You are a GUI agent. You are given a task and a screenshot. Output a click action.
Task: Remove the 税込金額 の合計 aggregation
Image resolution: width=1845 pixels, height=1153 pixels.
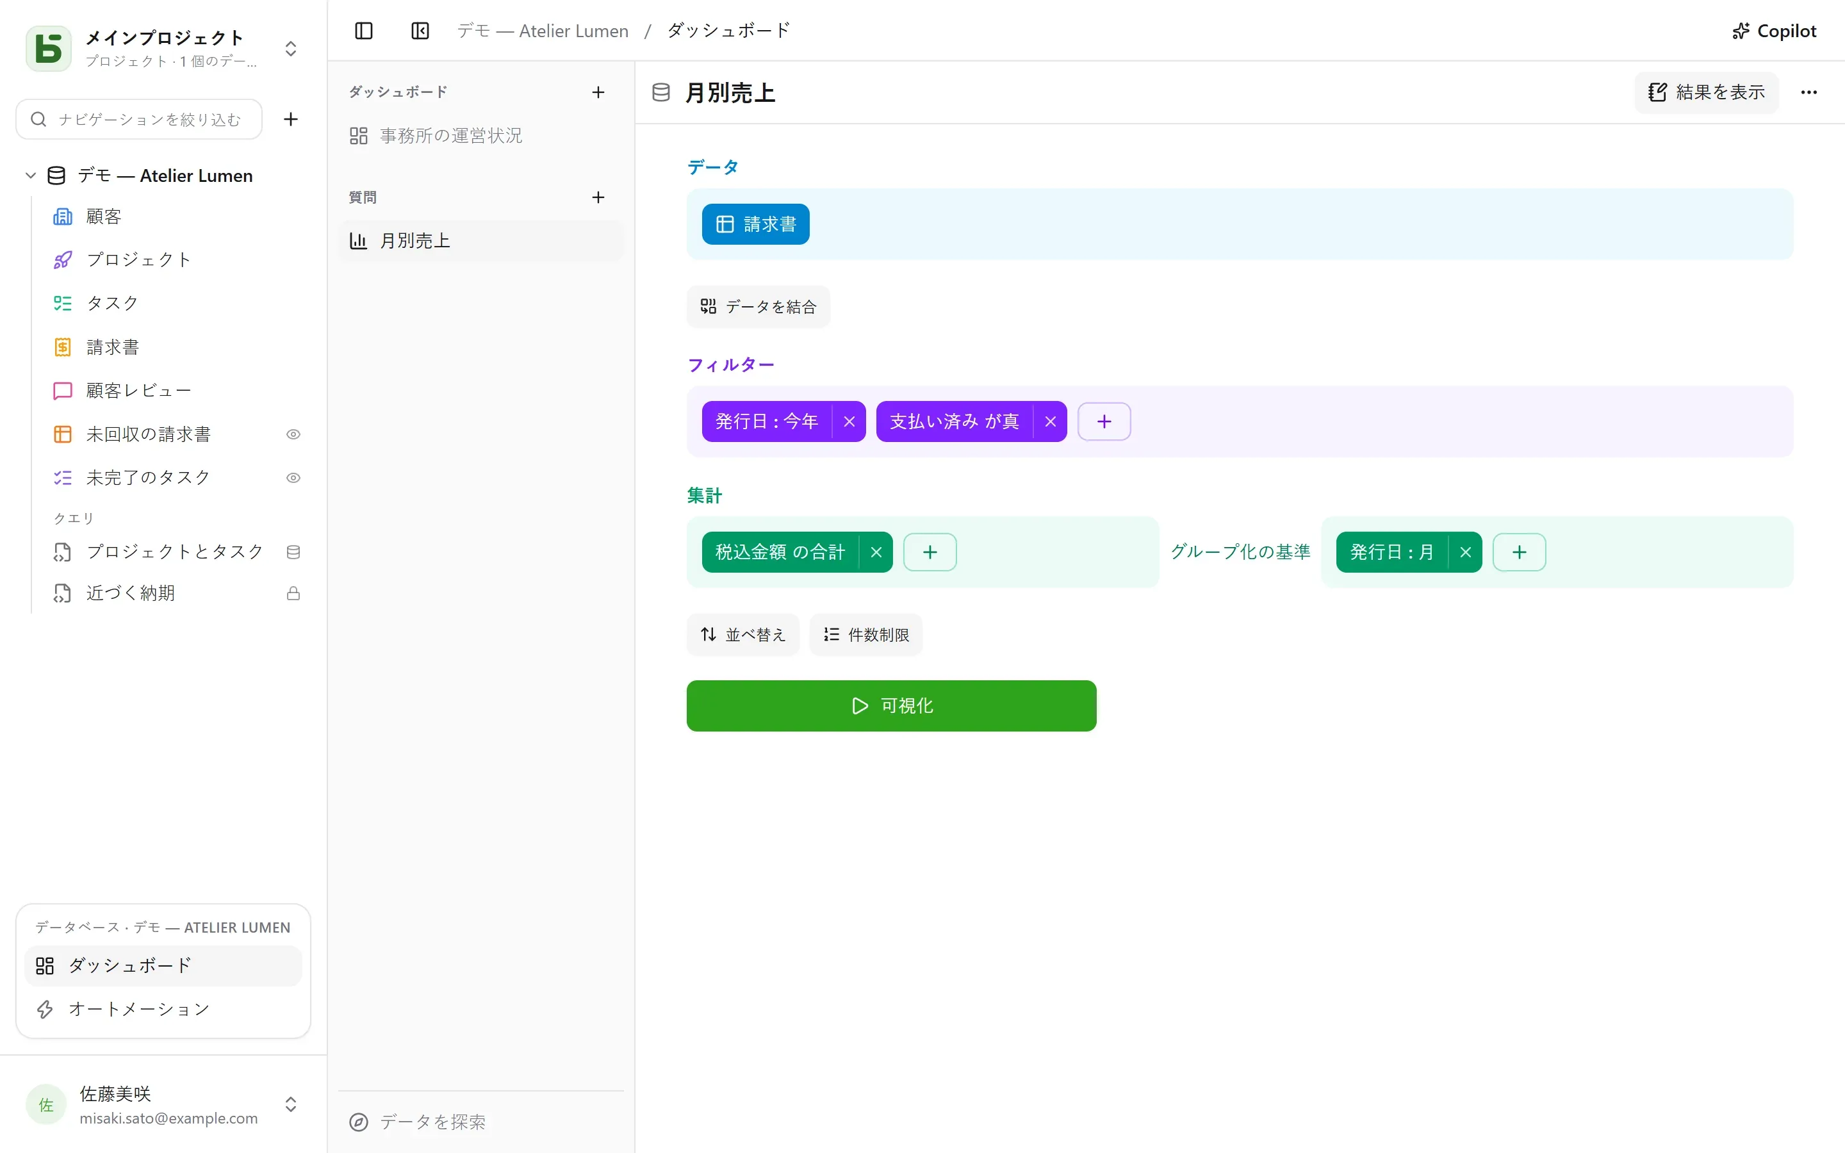(876, 552)
